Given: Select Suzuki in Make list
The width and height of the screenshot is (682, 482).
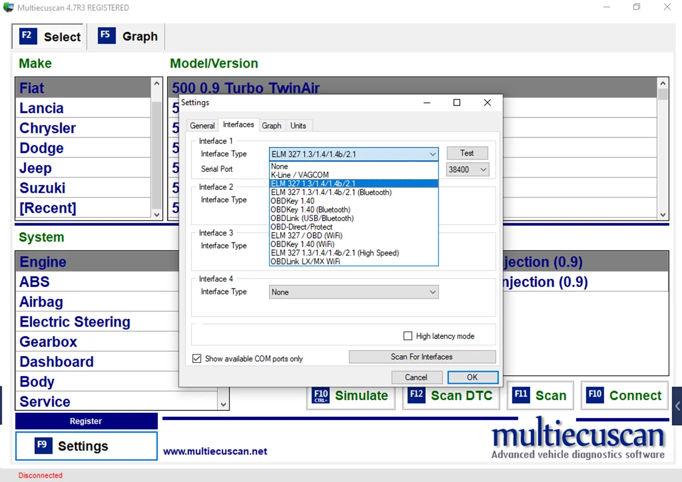Looking at the screenshot, I should click(83, 188).
